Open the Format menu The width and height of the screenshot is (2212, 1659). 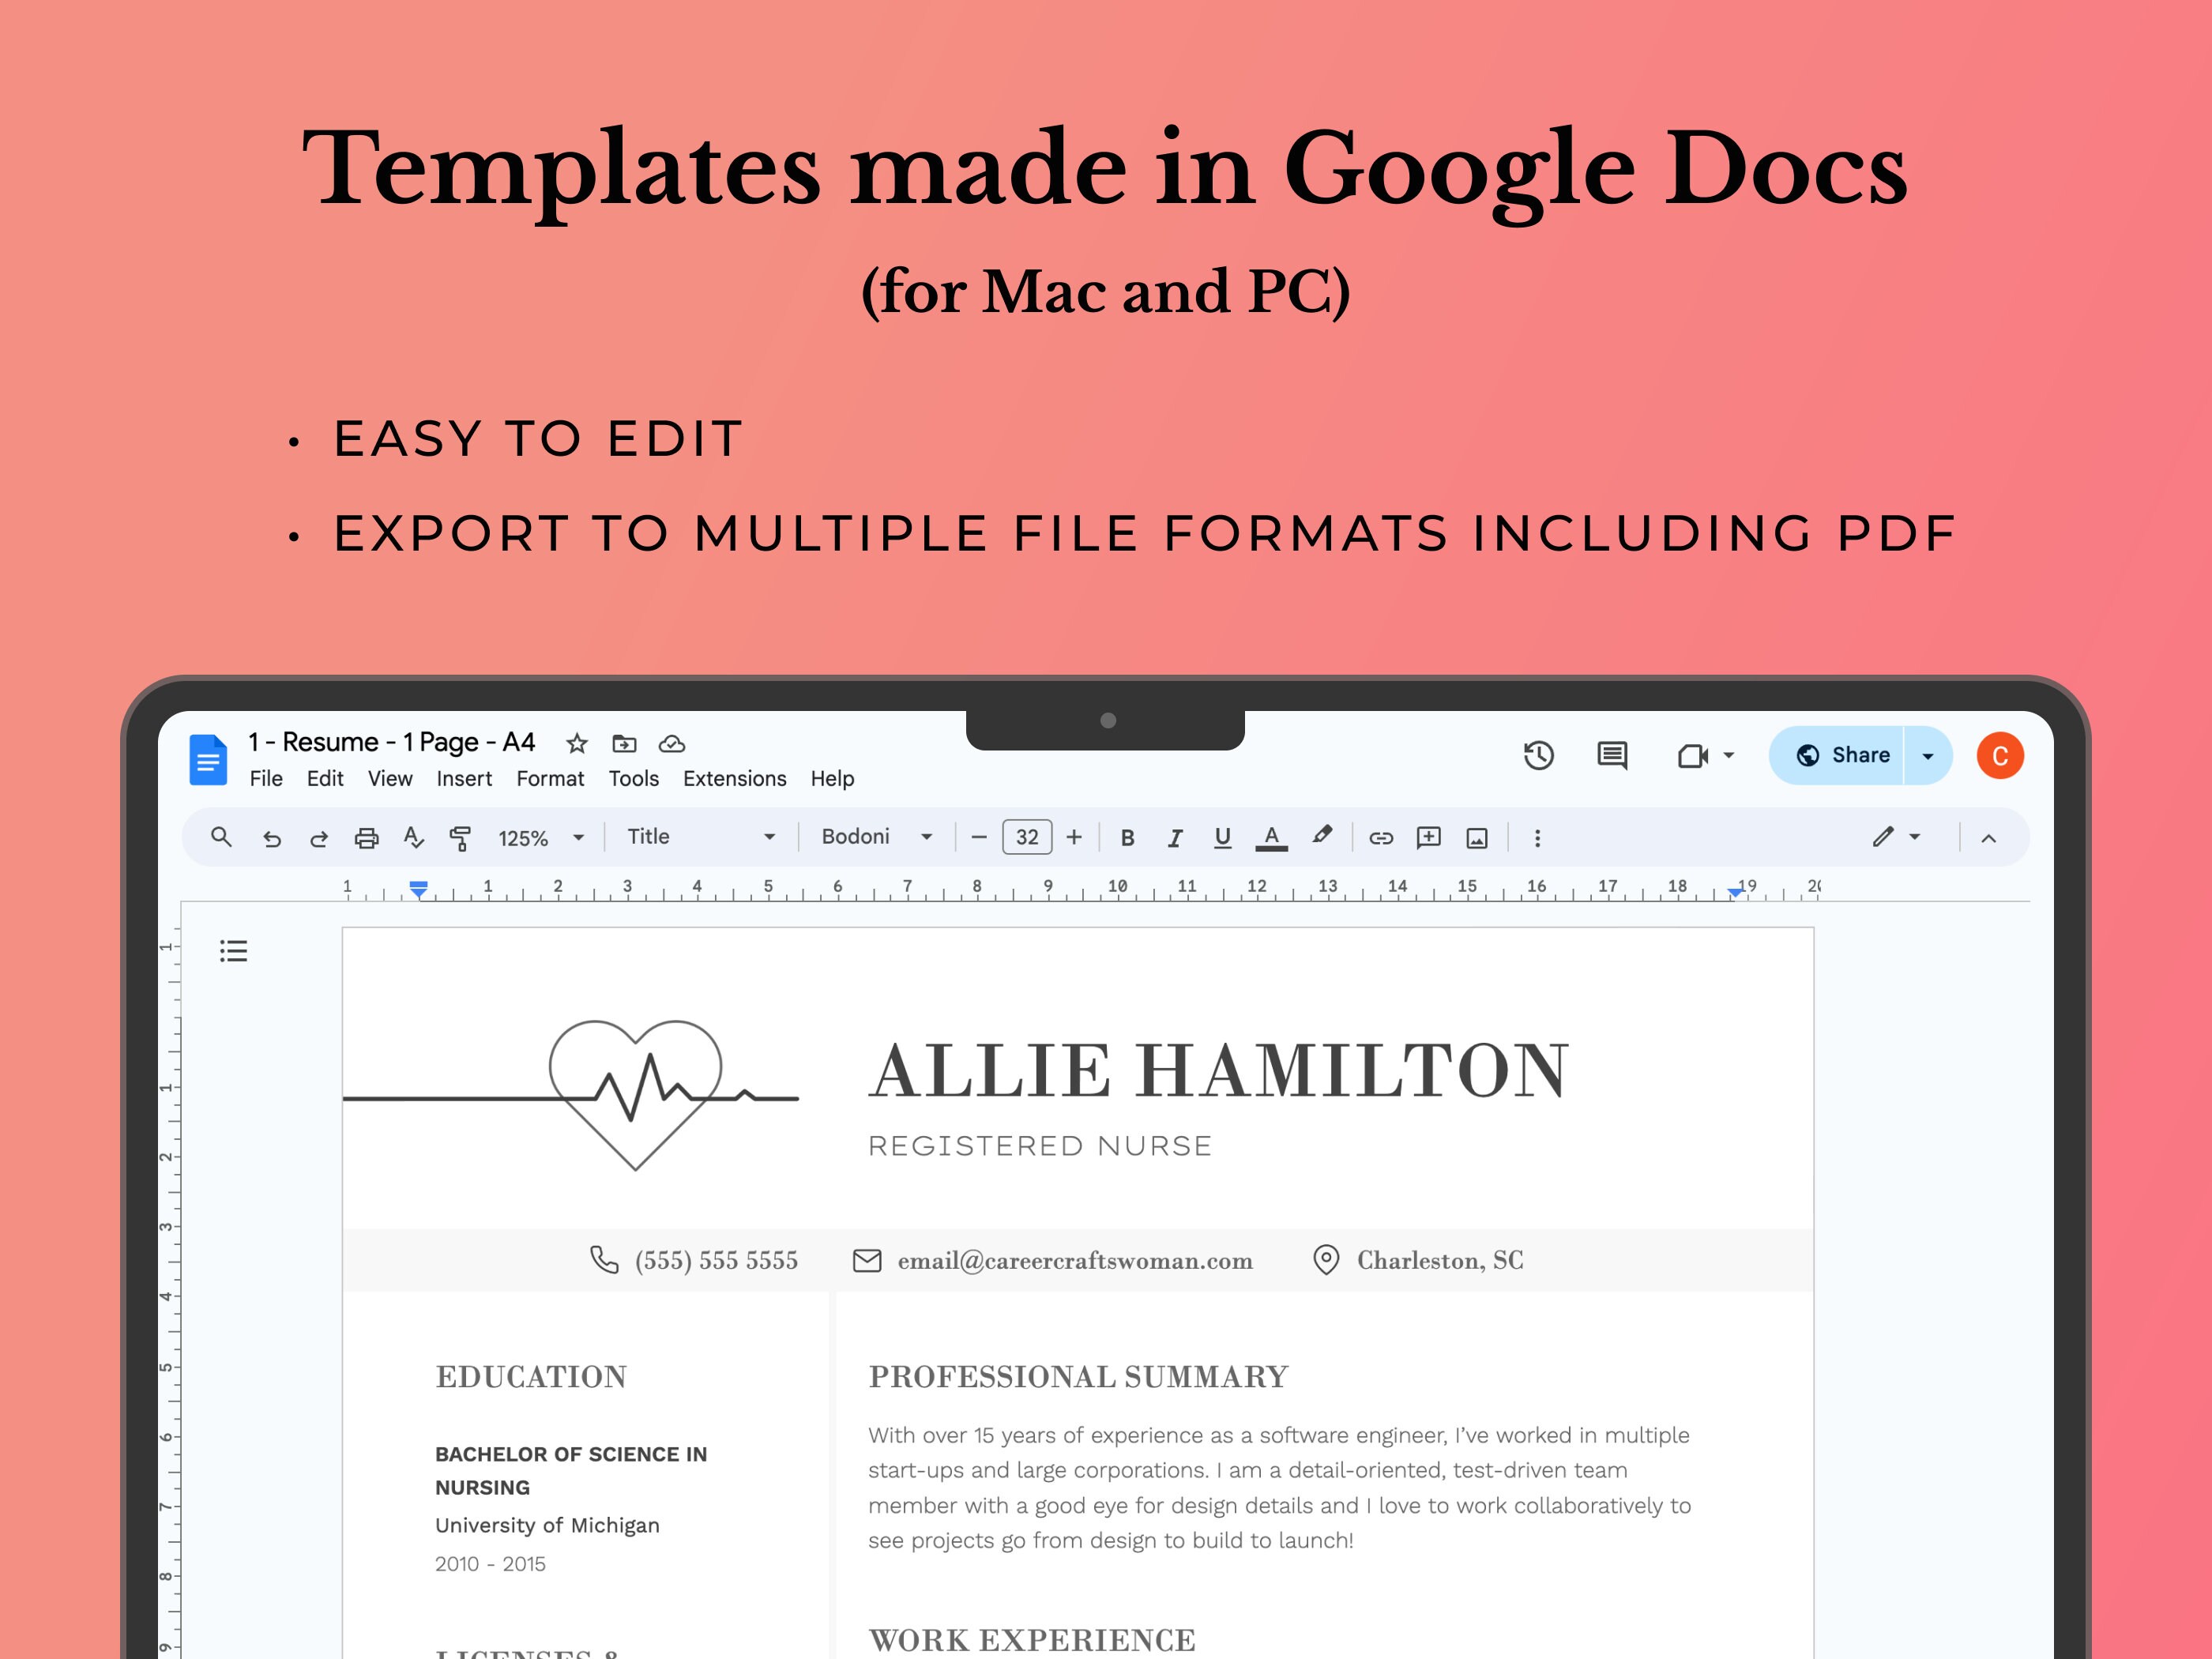pyautogui.click(x=550, y=778)
